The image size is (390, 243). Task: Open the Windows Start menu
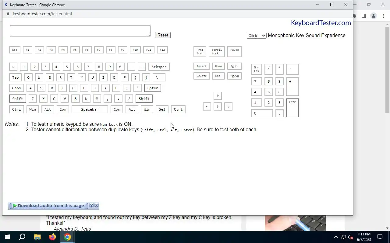click(7, 237)
